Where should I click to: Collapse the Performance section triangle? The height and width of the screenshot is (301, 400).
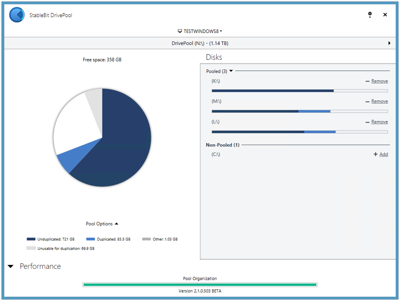click(11, 266)
